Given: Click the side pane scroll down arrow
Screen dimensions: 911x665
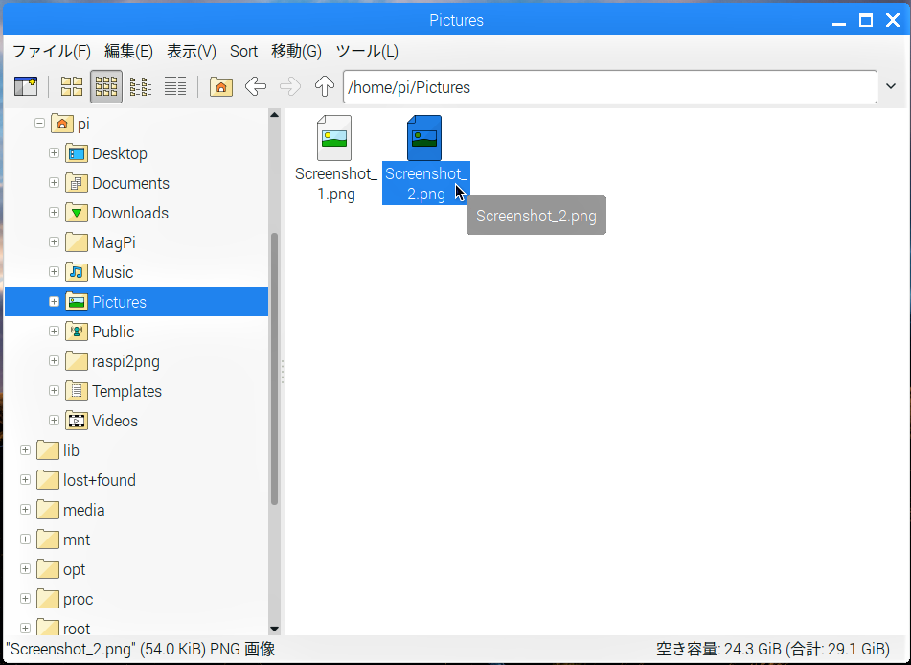Looking at the screenshot, I should [275, 629].
